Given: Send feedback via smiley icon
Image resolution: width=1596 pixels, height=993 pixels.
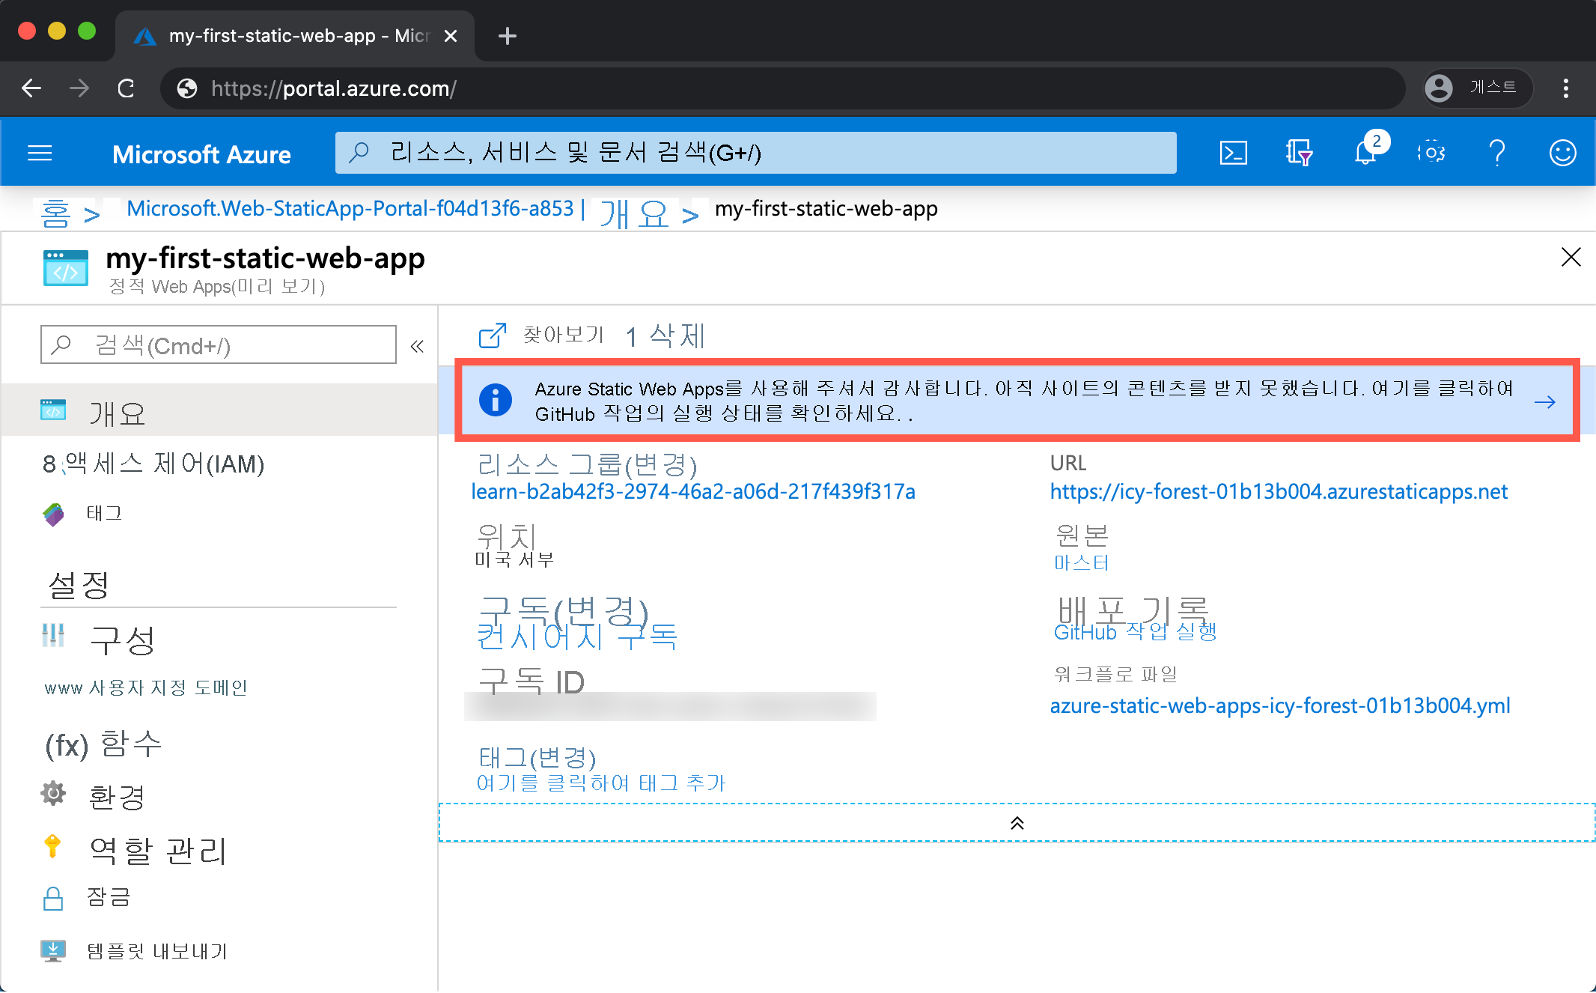Looking at the screenshot, I should [1562, 152].
